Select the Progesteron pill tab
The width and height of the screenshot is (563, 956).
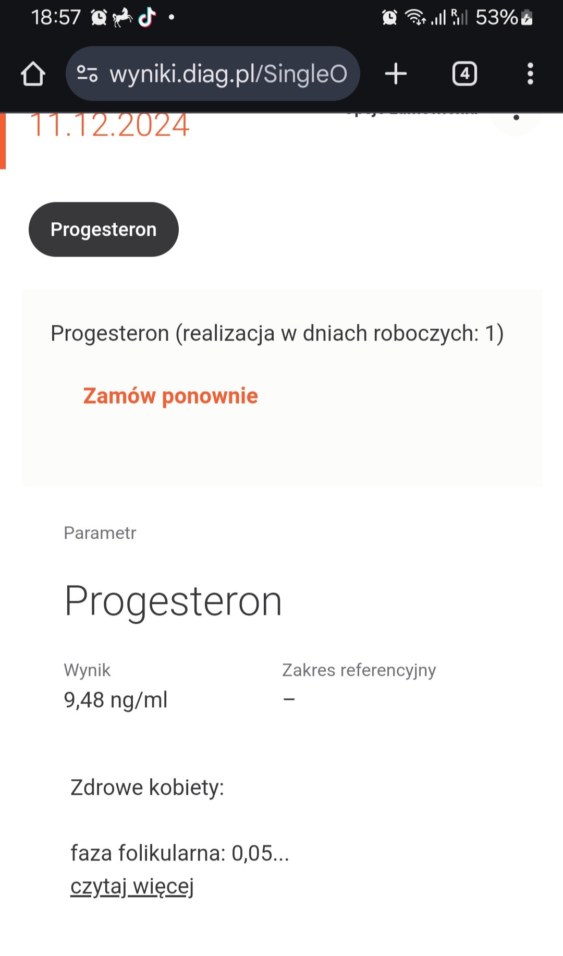pyautogui.click(x=103, y=229)
